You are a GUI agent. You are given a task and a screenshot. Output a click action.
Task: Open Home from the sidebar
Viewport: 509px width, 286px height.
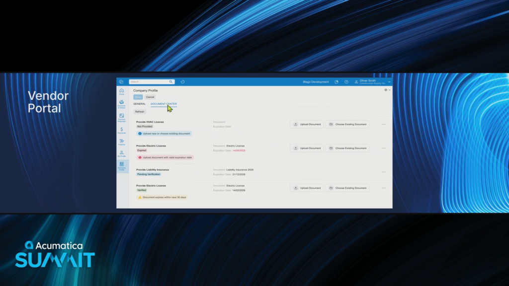coord(122,91)
